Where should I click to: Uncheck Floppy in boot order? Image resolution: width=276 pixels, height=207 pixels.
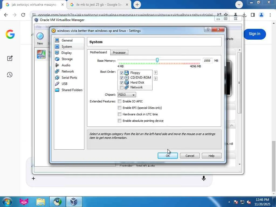122,73
